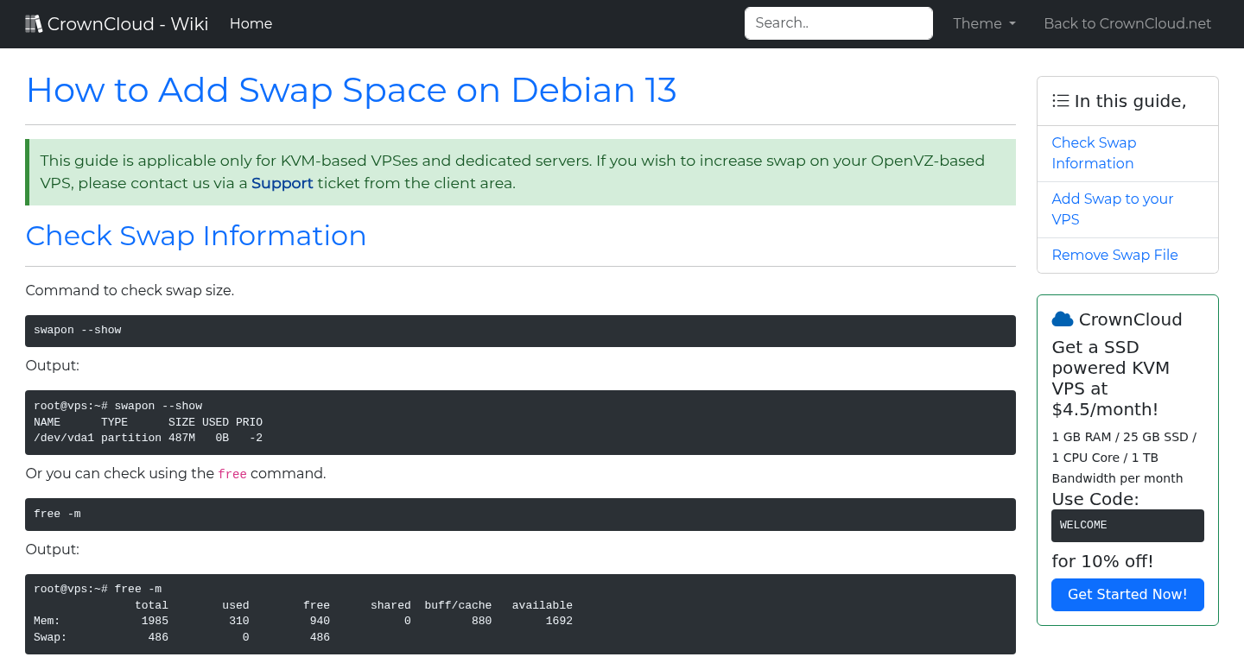Viewport: 1244px width, 657px height.
Task: Click the 'Get Started Now!' button
Action: point(1127,595)
